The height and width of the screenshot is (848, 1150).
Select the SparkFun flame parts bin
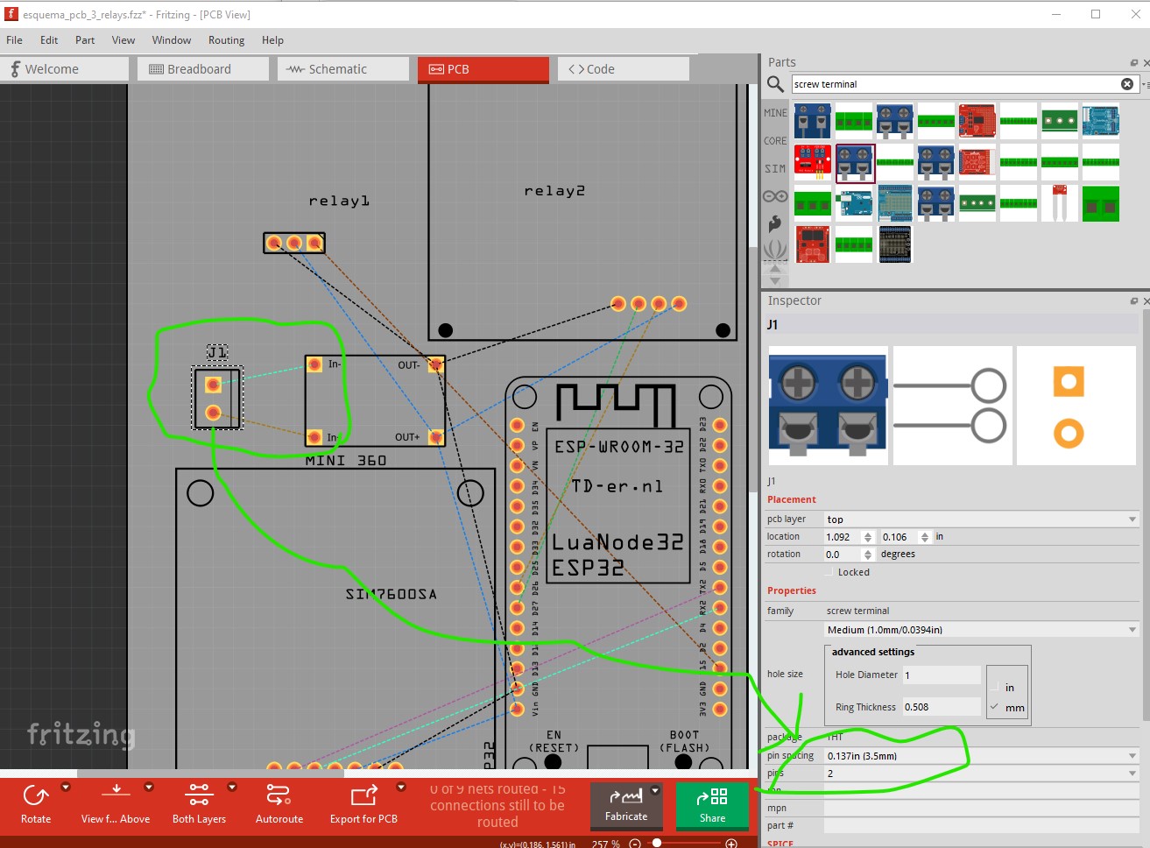click(x=775, y=224)
